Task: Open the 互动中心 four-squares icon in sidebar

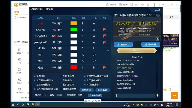Action: click(19, 69)
